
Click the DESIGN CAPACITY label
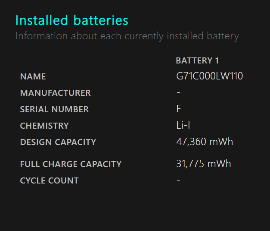pos(58,142)
